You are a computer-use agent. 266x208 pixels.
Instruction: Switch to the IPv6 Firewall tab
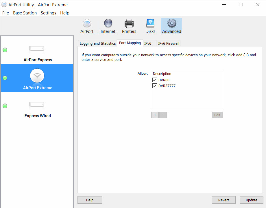tap(169, 43)
